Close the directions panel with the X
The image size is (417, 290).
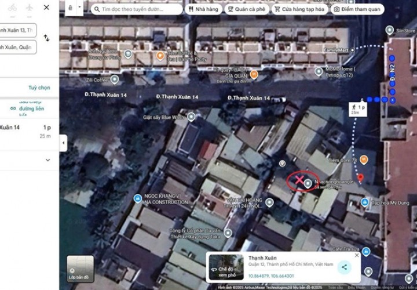(x=46, y=8)
